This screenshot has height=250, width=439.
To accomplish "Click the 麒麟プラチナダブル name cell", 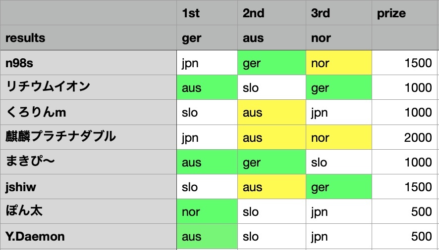I will [89, 137].
